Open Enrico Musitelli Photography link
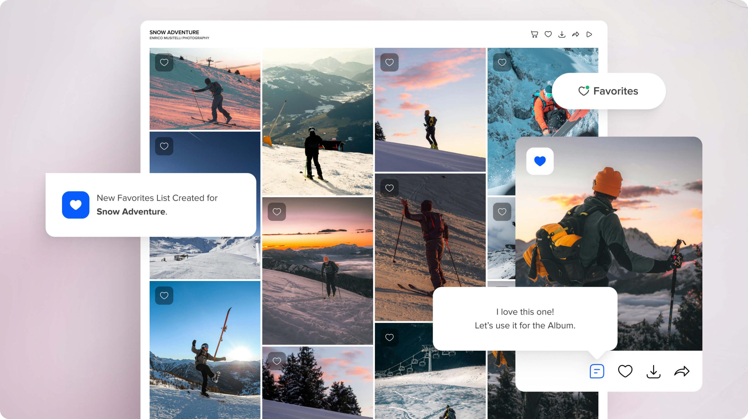This screenshot has height=419, width=748. pyautogui.click(x=179, y=38)
